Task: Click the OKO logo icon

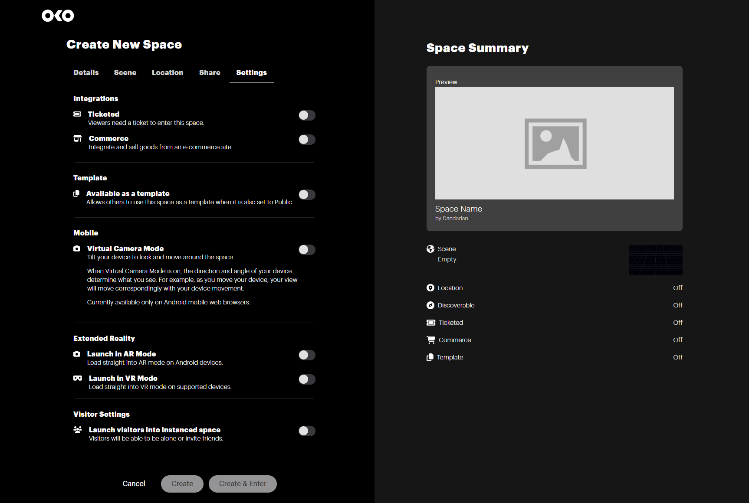Action: [58, 16]
